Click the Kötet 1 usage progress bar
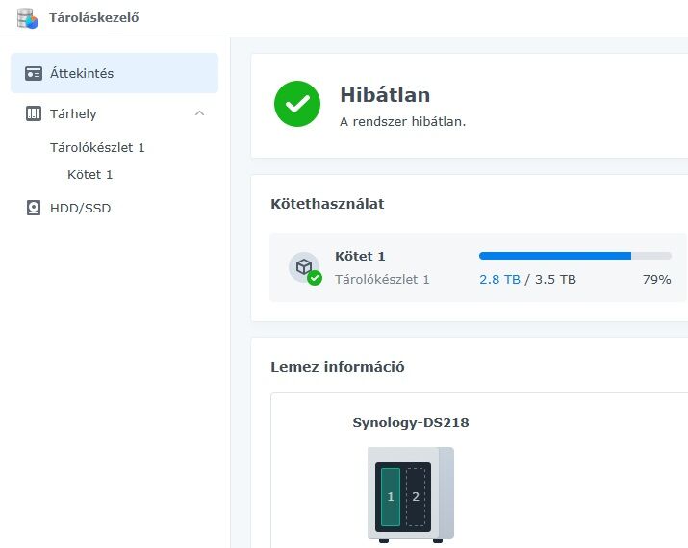The height and width of the screenshot is (548, 688). 575,256
